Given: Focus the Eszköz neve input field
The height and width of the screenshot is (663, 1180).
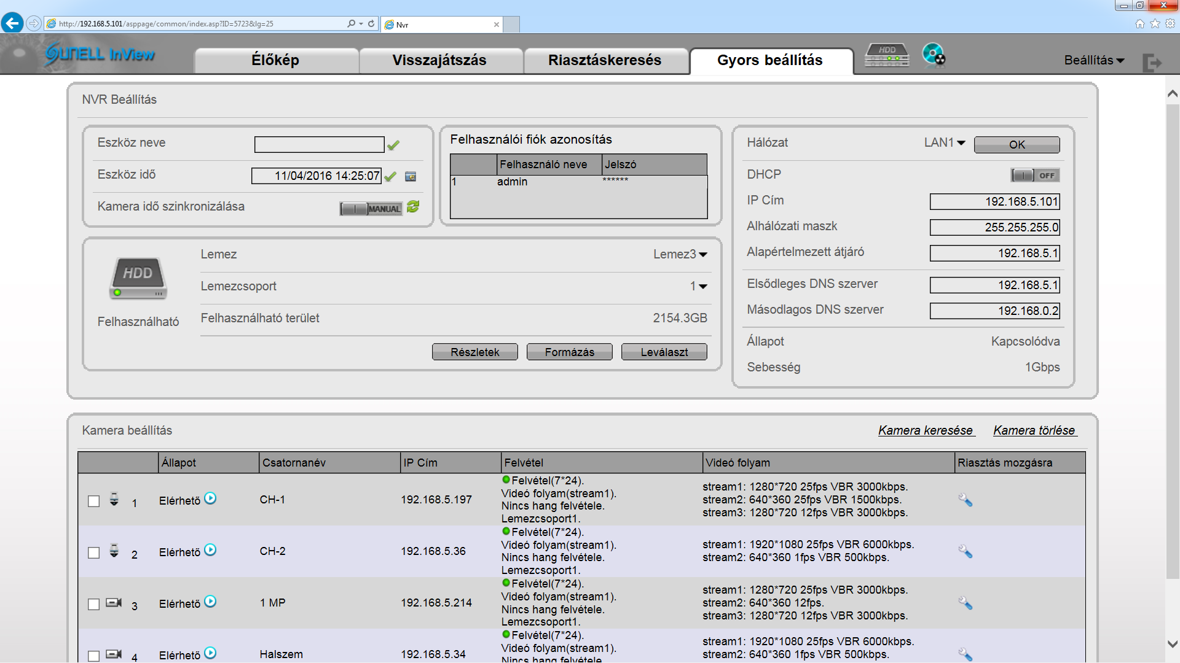Looking at the screenshot, I should tap(320, 144).
